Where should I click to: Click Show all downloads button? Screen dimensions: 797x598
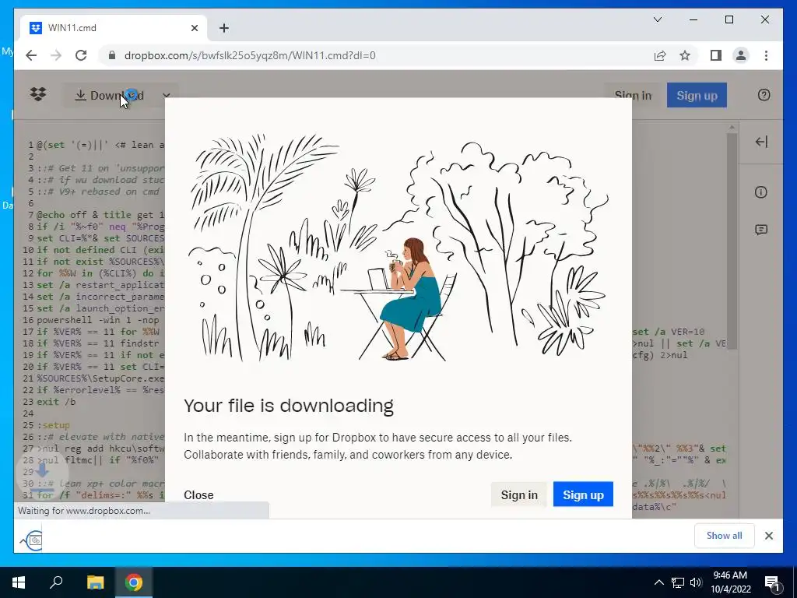tap(725, 536)
